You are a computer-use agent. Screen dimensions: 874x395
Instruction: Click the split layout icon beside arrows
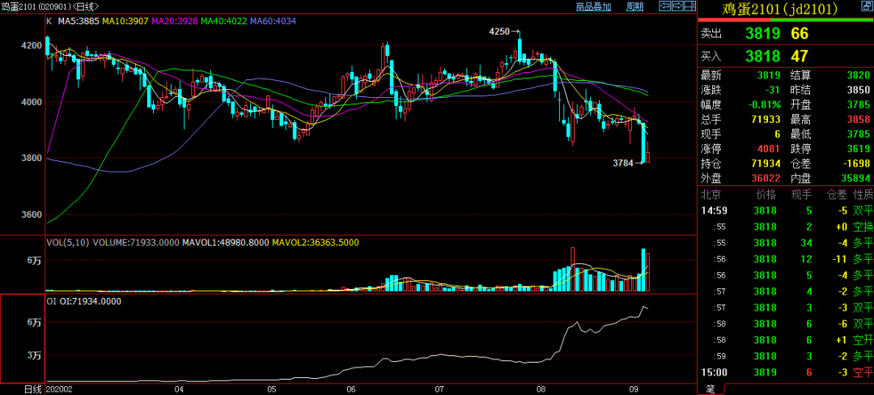690,6
